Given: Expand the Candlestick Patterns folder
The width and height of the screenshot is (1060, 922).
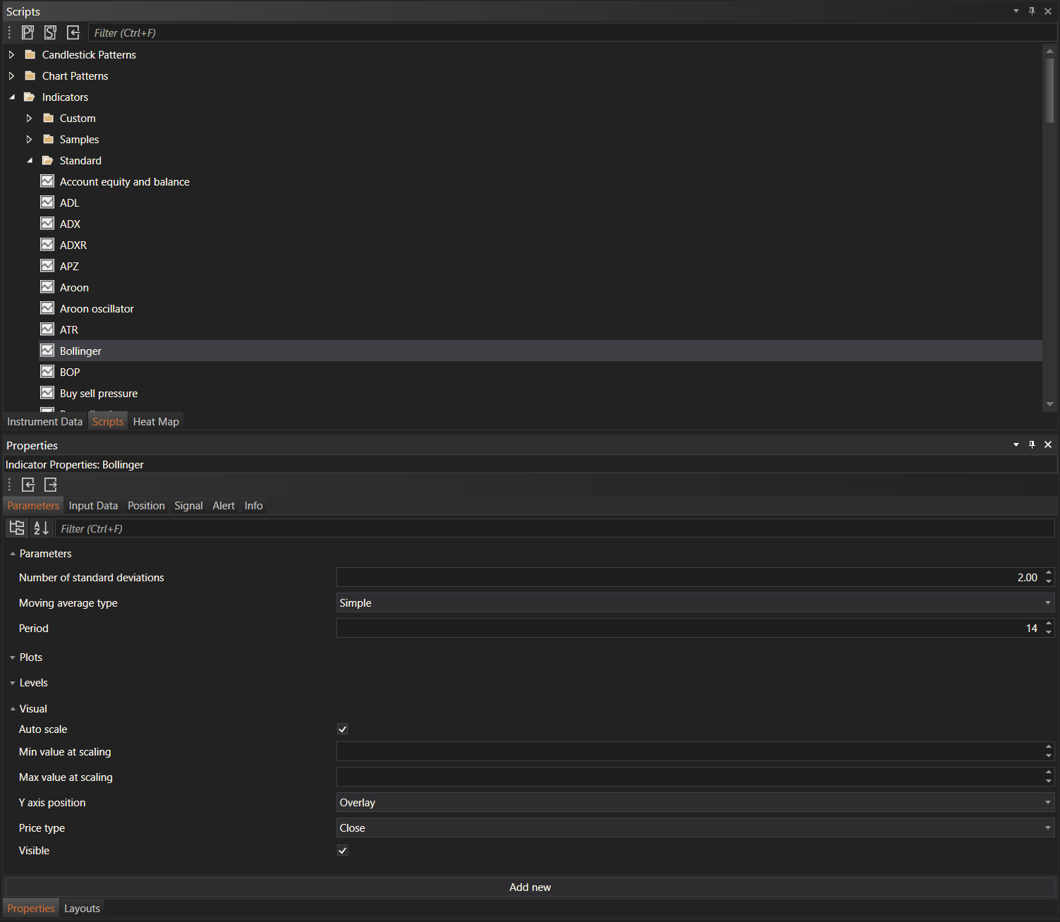Looking at the screenshot, I should pyautogui.click(x=11, y=55).
